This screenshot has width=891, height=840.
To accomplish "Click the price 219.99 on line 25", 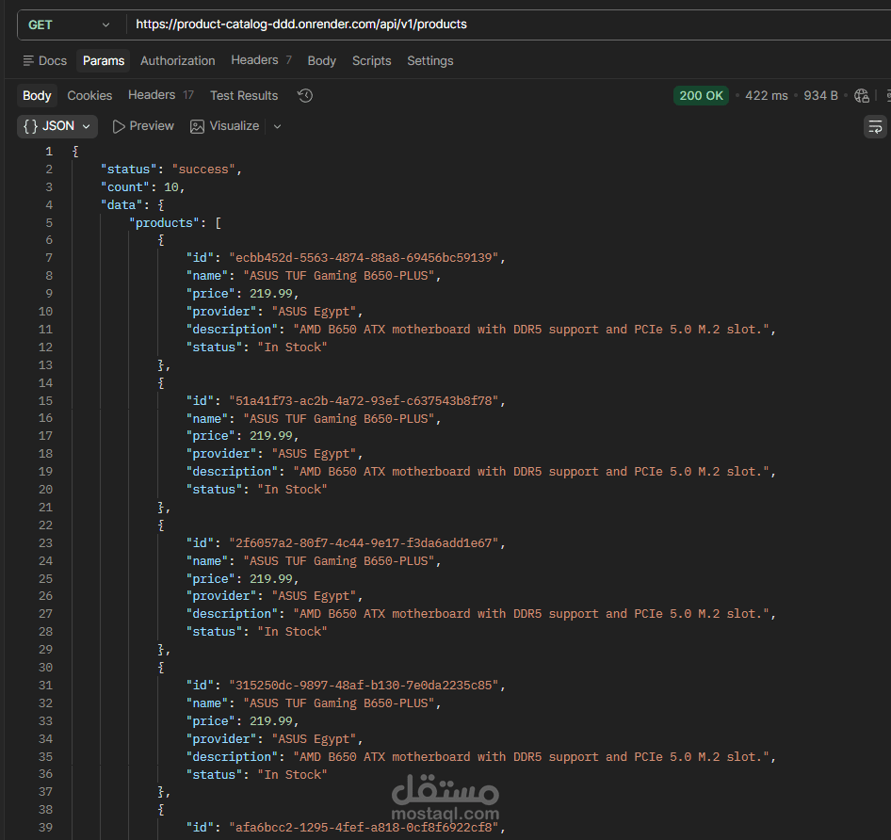I will click(271, 579).
